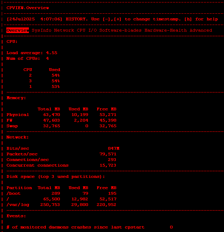Select the Physical memory row label

(x=18, y=115)
